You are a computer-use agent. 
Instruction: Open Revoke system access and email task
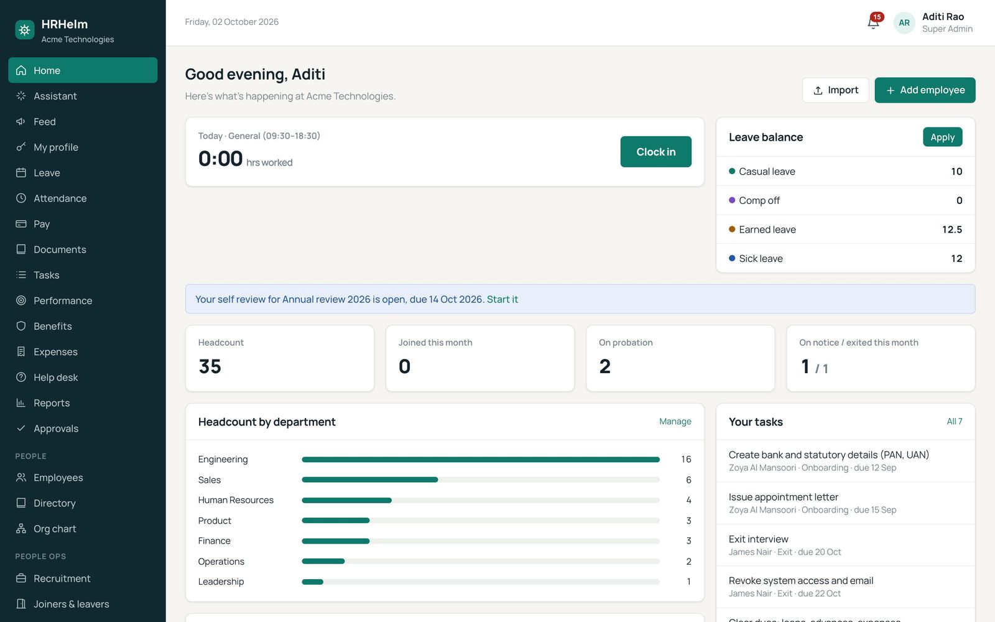click(845, 587)
